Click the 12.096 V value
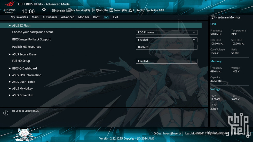 click(x=215, y=99)
